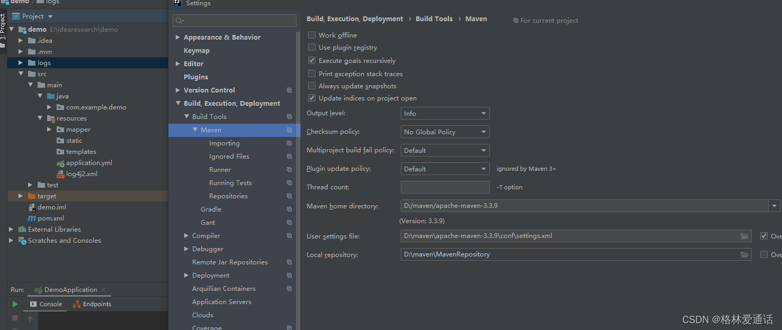Screen dimensions: 782x330
Task: Click project-level icon next to Version Control
Action: coord(289,90)
